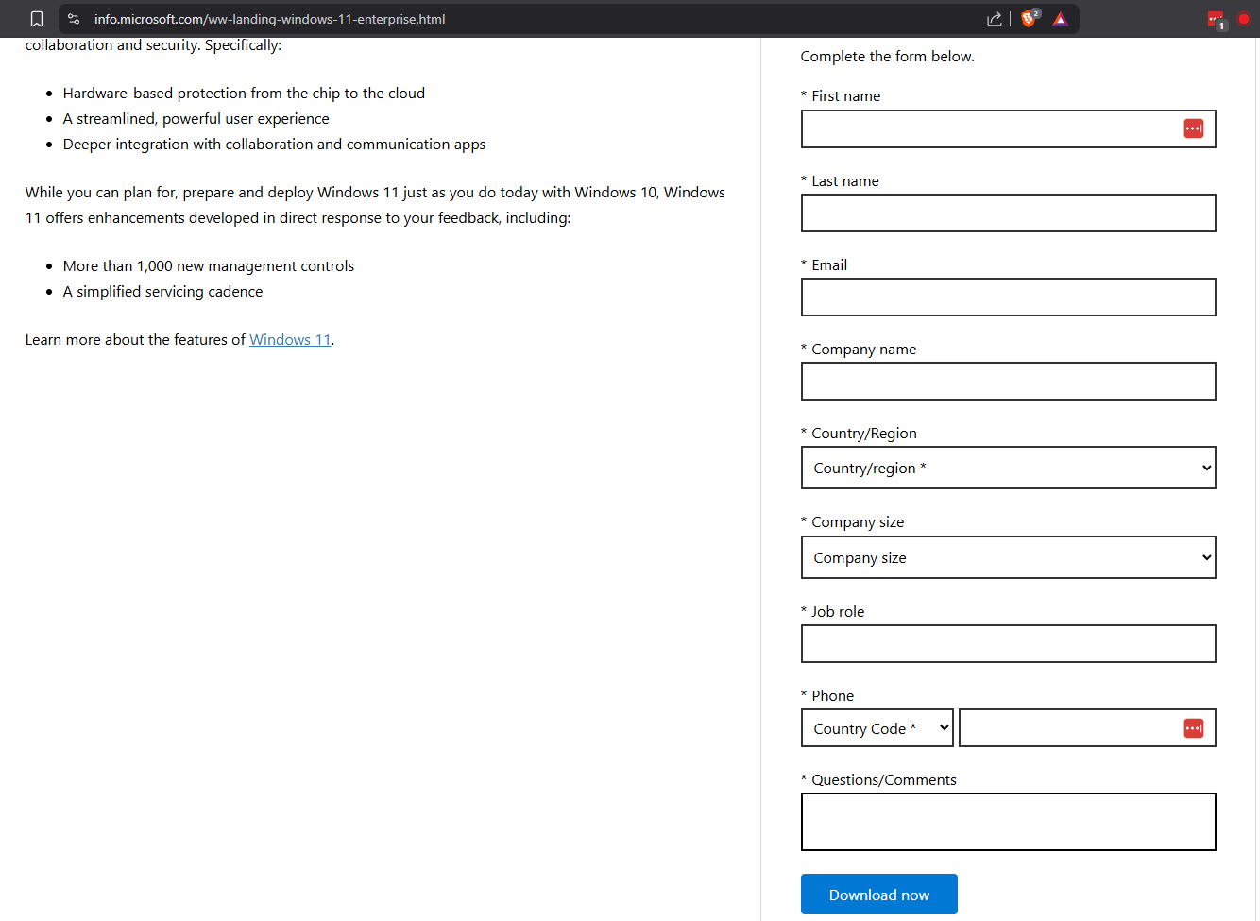This screenshot has width=1260, height=921.
Task: Open site settings icon in address bar
Action: (x=74, y=19)
